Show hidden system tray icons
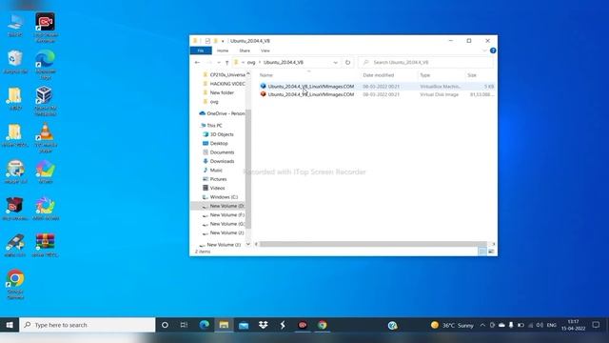Screen dimensions: 609x343 tap(482, 325)
